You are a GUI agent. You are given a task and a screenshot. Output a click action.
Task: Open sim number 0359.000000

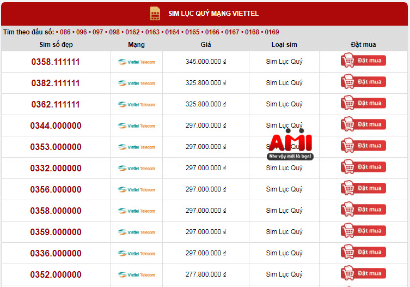pos(56,232)
